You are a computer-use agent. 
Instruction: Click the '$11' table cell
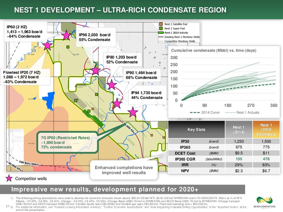266,153
